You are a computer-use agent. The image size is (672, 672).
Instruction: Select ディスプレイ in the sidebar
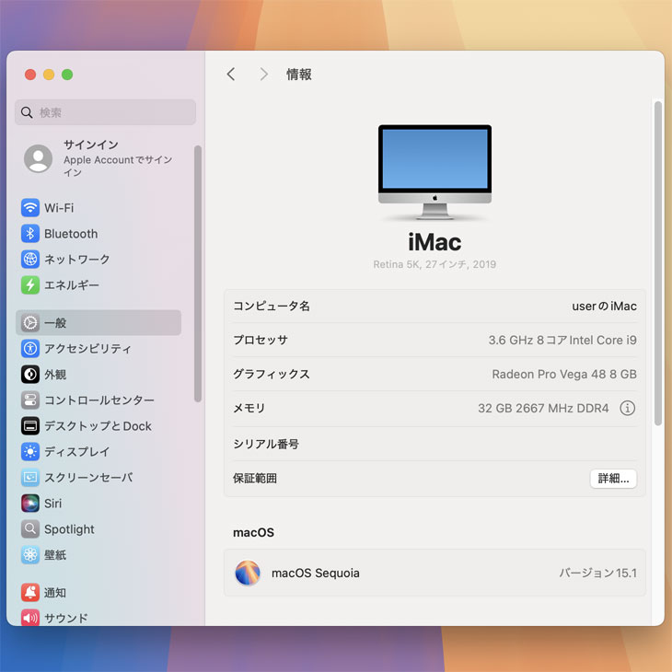[77, 452]
